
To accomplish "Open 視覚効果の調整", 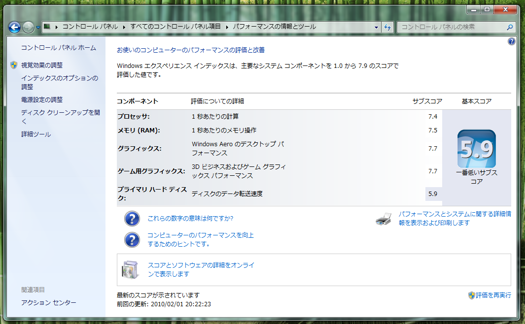I will (x=42, y=65).
